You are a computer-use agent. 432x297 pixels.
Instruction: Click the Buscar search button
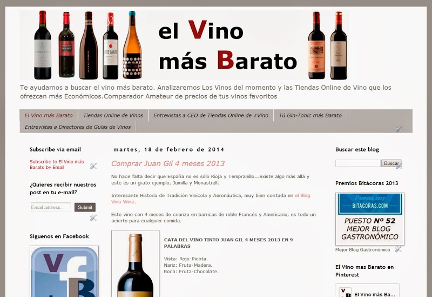pyautogui.click(x=391, y=163)
